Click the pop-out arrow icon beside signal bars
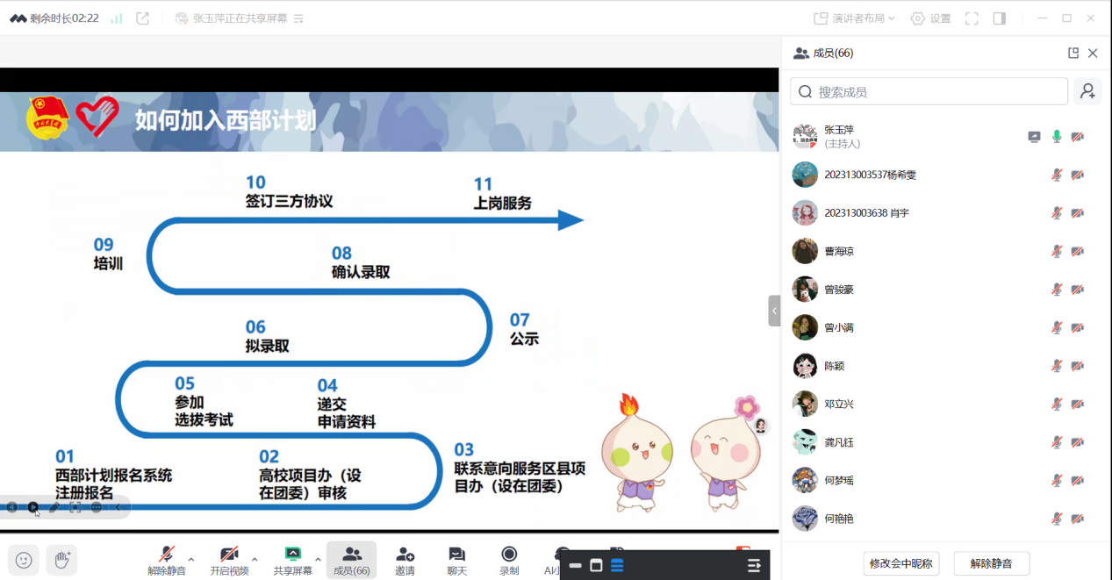 pos(143,18)
